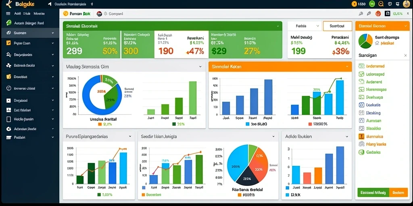Image resolution: width=413 pixels, height=206 pixels.
Task: Click the outlined Suonboul button
Action: 338,26
